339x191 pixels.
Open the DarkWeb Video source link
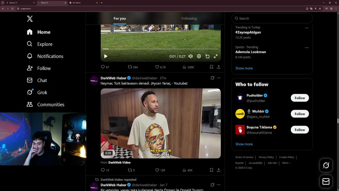[119, 162]
